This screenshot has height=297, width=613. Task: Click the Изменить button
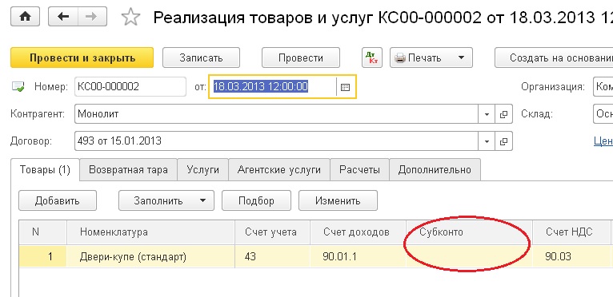(x=338, y=200)
